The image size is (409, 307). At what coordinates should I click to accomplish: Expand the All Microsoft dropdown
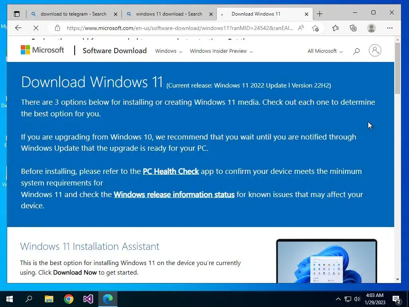tap(325, 51)
